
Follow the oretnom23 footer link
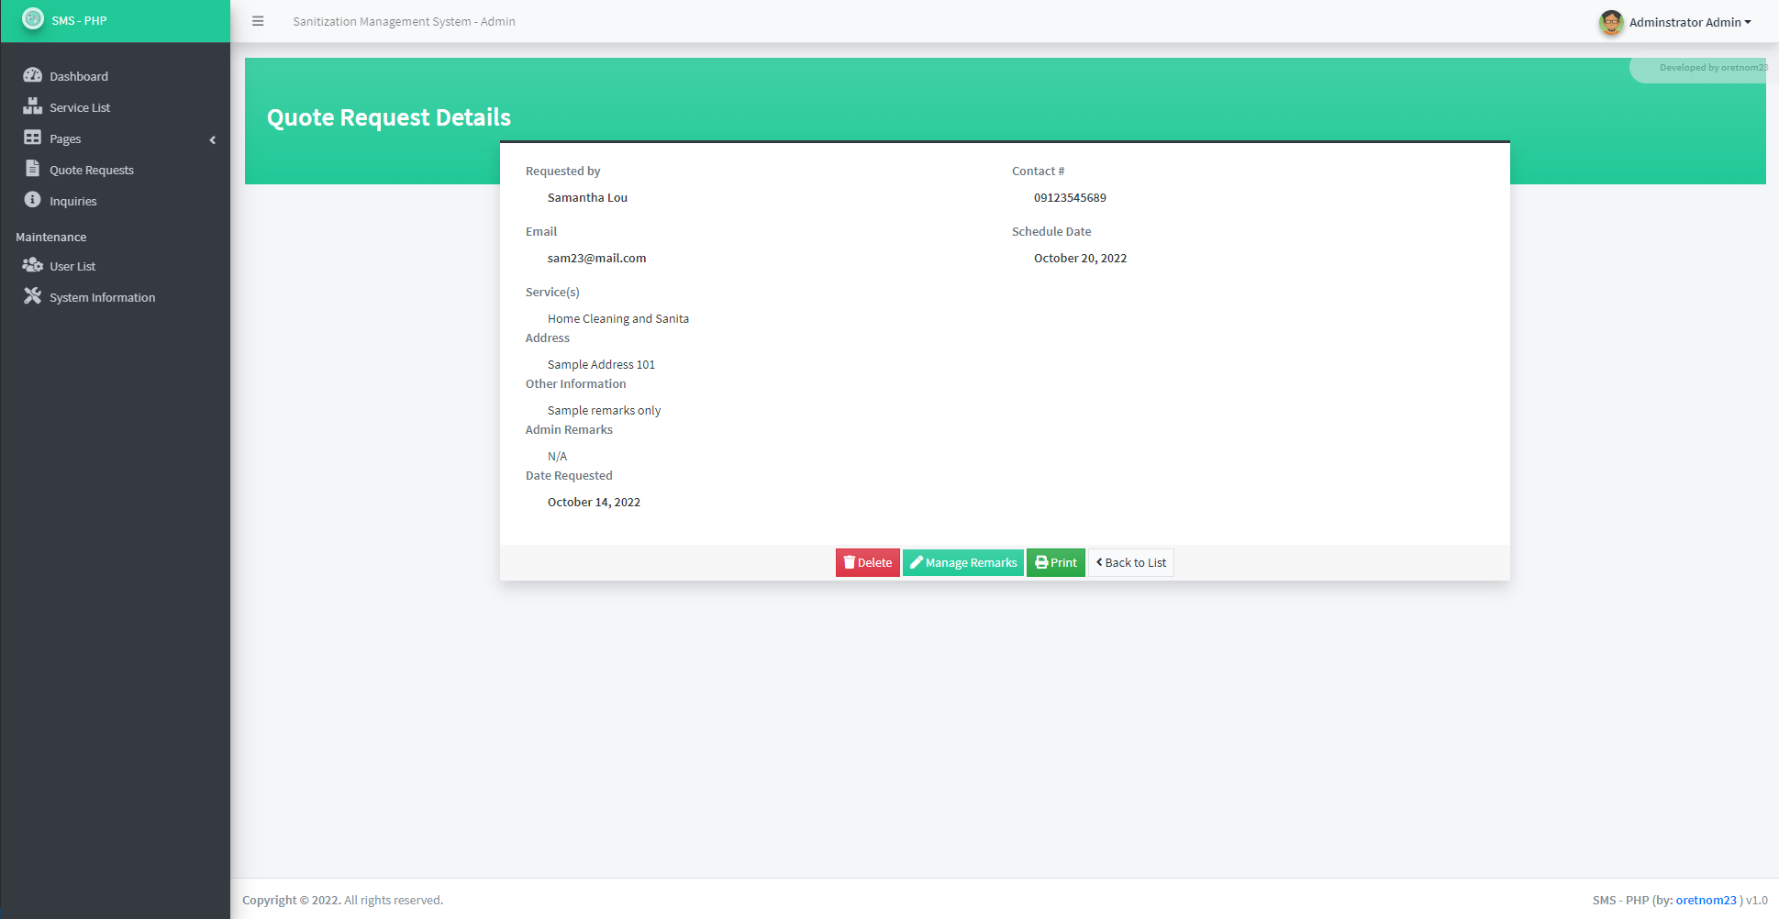click(x=1706, y=900)
